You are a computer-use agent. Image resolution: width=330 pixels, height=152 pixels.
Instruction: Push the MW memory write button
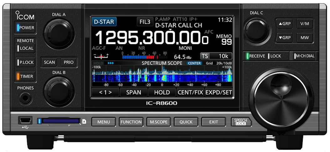point(305,38)
